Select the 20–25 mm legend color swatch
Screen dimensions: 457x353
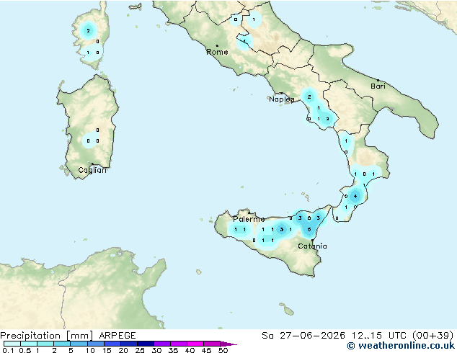[x=128, y=344]
